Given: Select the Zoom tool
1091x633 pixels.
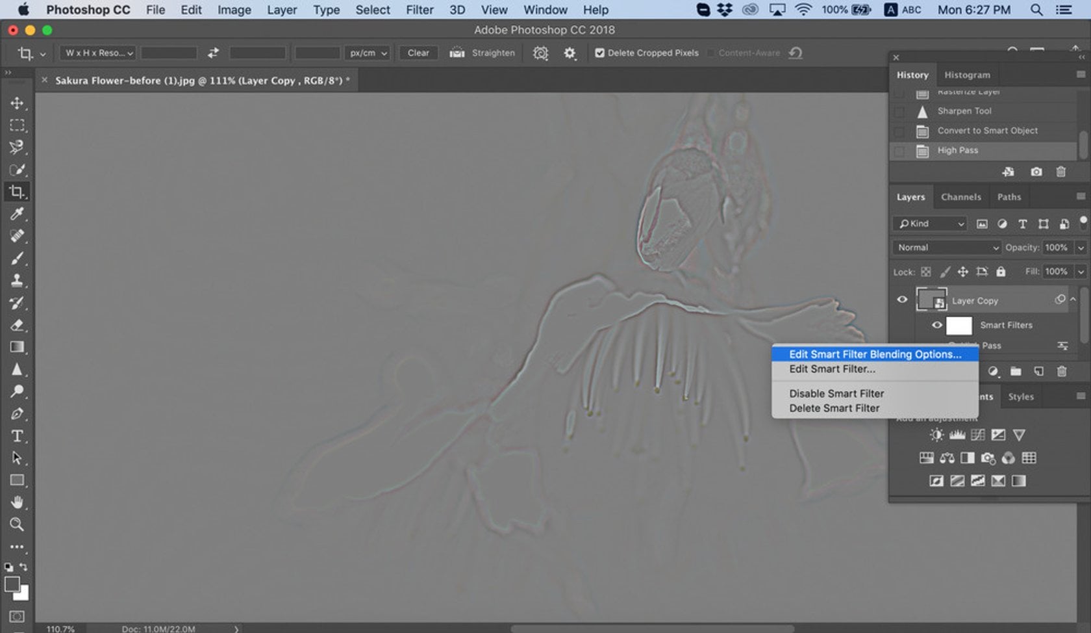Looking at the screenshot, I should click(17, 524).
